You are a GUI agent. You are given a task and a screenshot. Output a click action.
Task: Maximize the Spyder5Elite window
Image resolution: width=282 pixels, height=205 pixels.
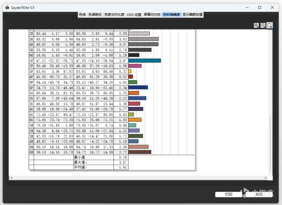259,7
